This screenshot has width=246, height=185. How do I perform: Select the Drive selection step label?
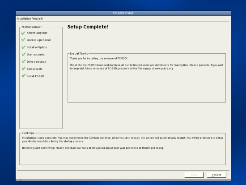(36, 62)
